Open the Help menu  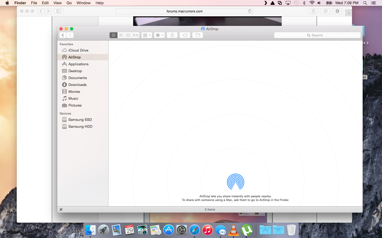[x=99, y=3]
